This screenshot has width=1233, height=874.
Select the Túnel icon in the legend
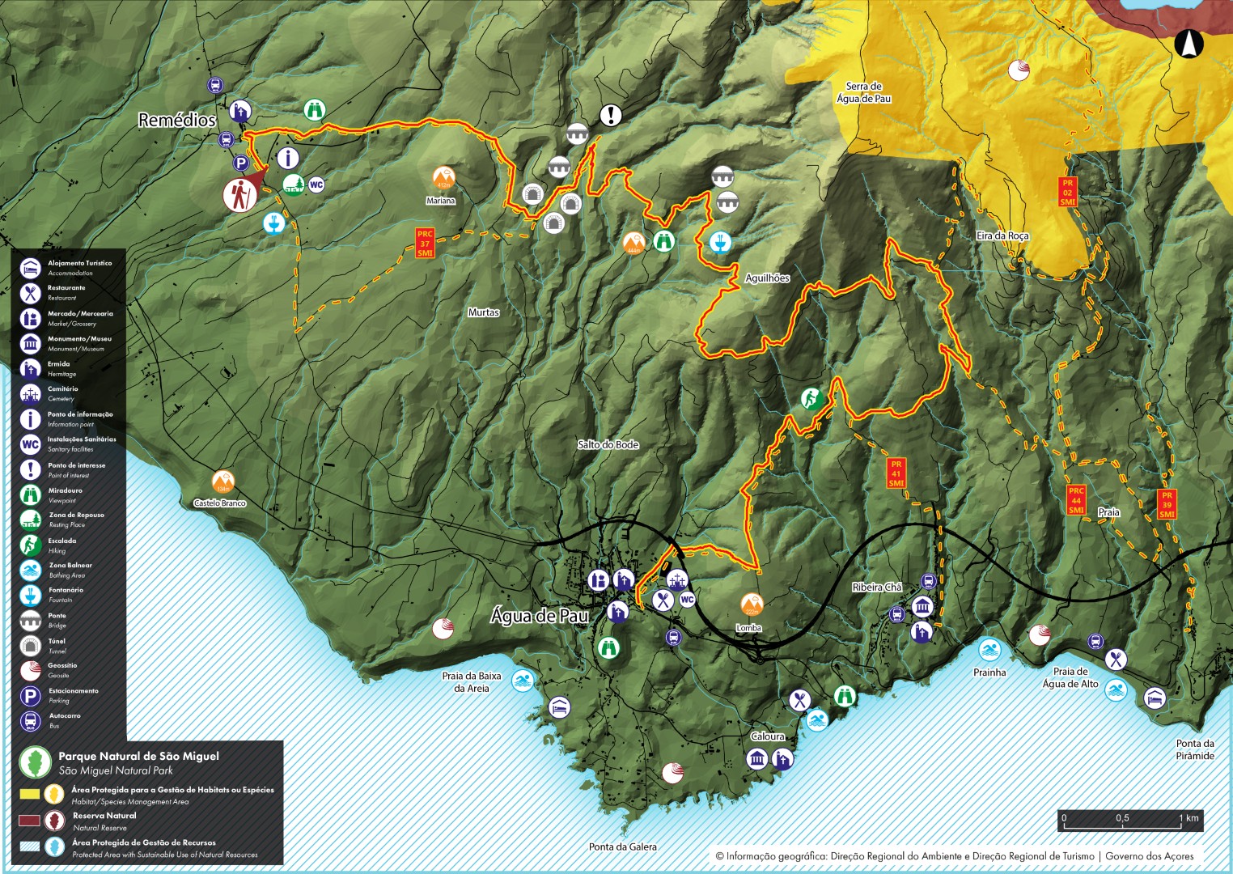pyautogui.click(x=31, y=646)
